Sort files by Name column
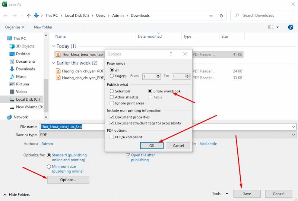The width and height of the screenshot is (298, 201). tap(60, 36)
